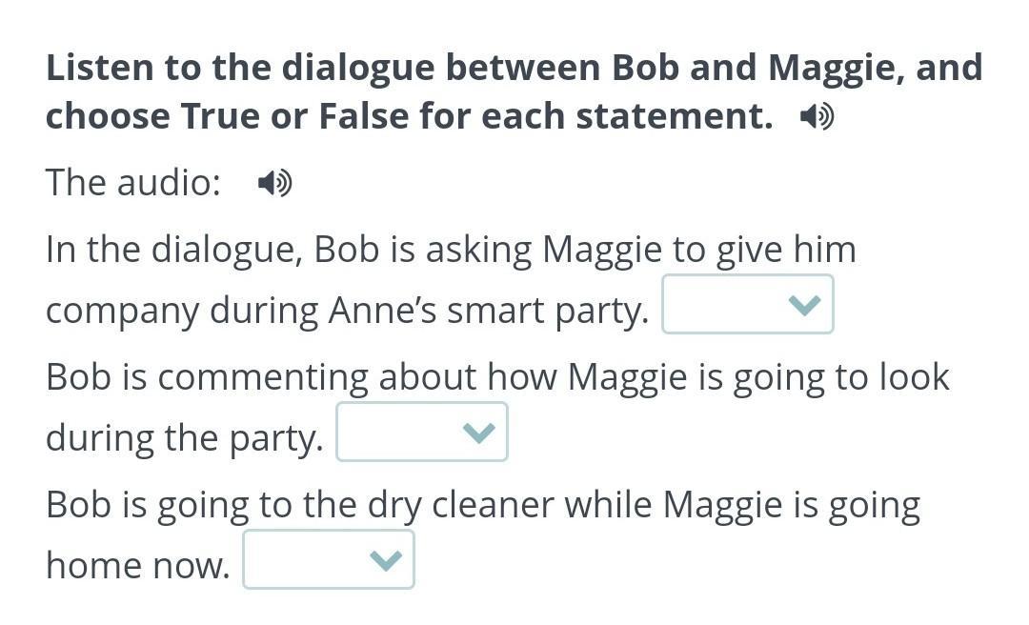Click the text "company during Anne's smart party."

tap(347, 311)
